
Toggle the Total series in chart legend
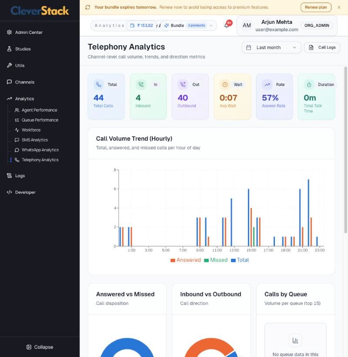click(x=240, y=260)
